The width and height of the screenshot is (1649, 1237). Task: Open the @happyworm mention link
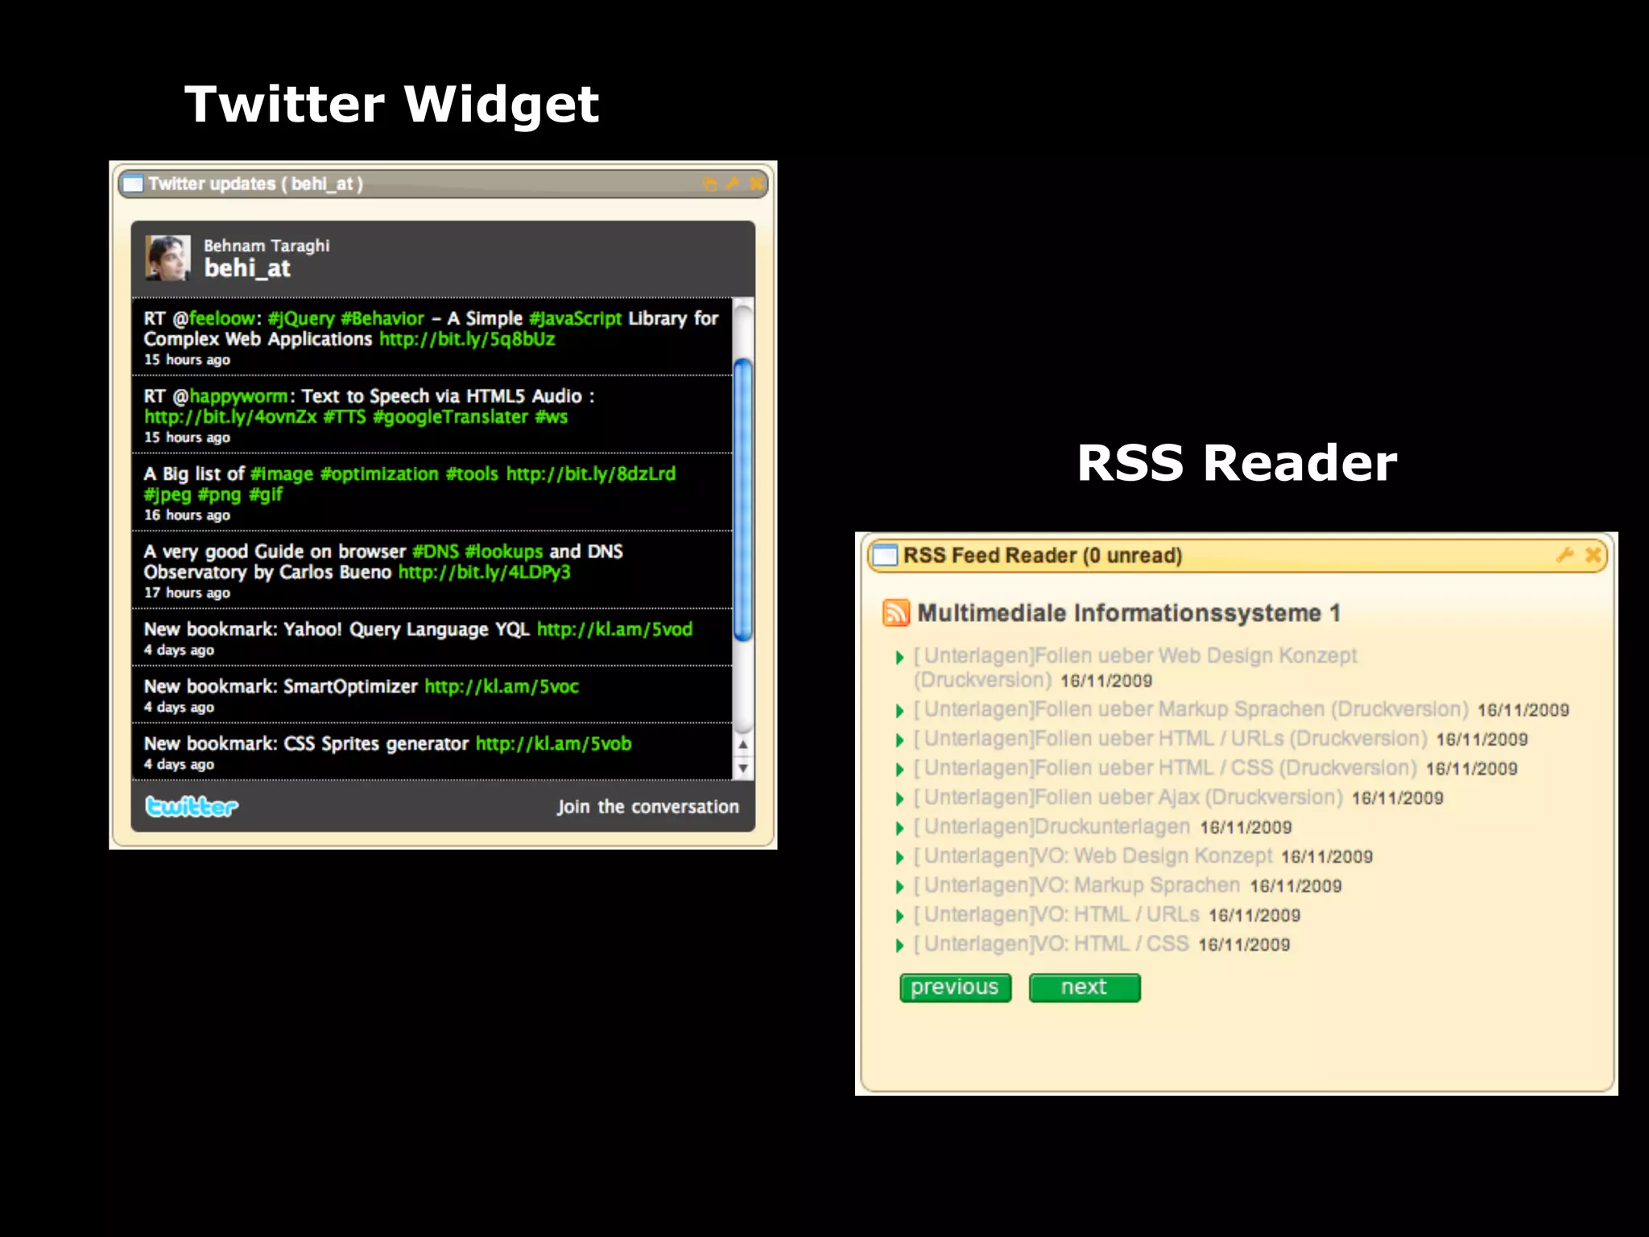click(238, 396)
